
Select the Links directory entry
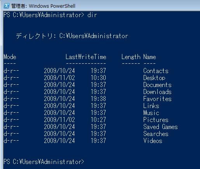click(x=151, y=106)
